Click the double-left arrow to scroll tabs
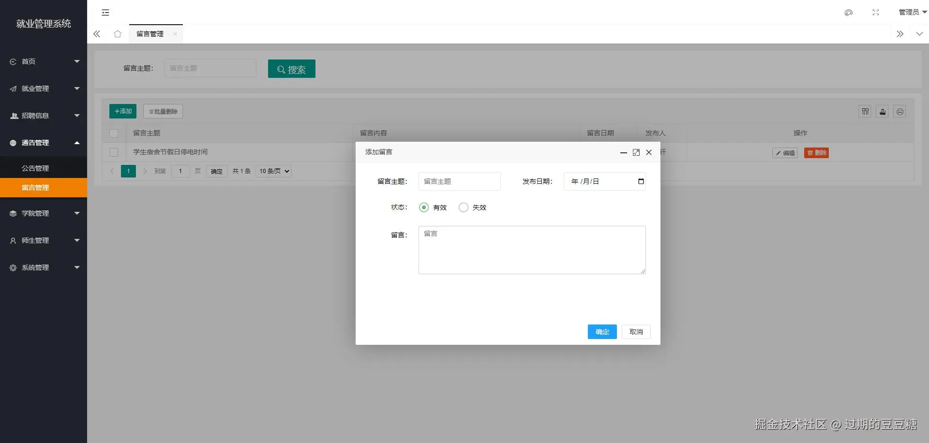Viewport: 929px width, 443px height. click(x=96, y=34)
